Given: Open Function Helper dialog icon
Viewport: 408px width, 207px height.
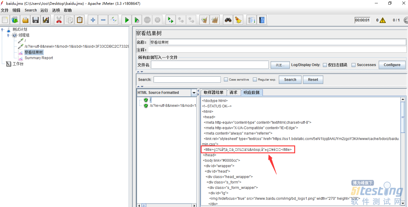Looking at the screenshot, I should [252, 20].
